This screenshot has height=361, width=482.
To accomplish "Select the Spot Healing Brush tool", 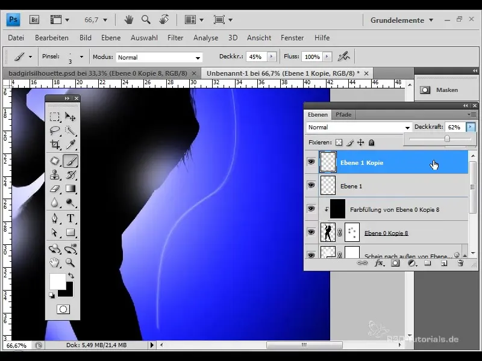I will (x=55, y=161).
